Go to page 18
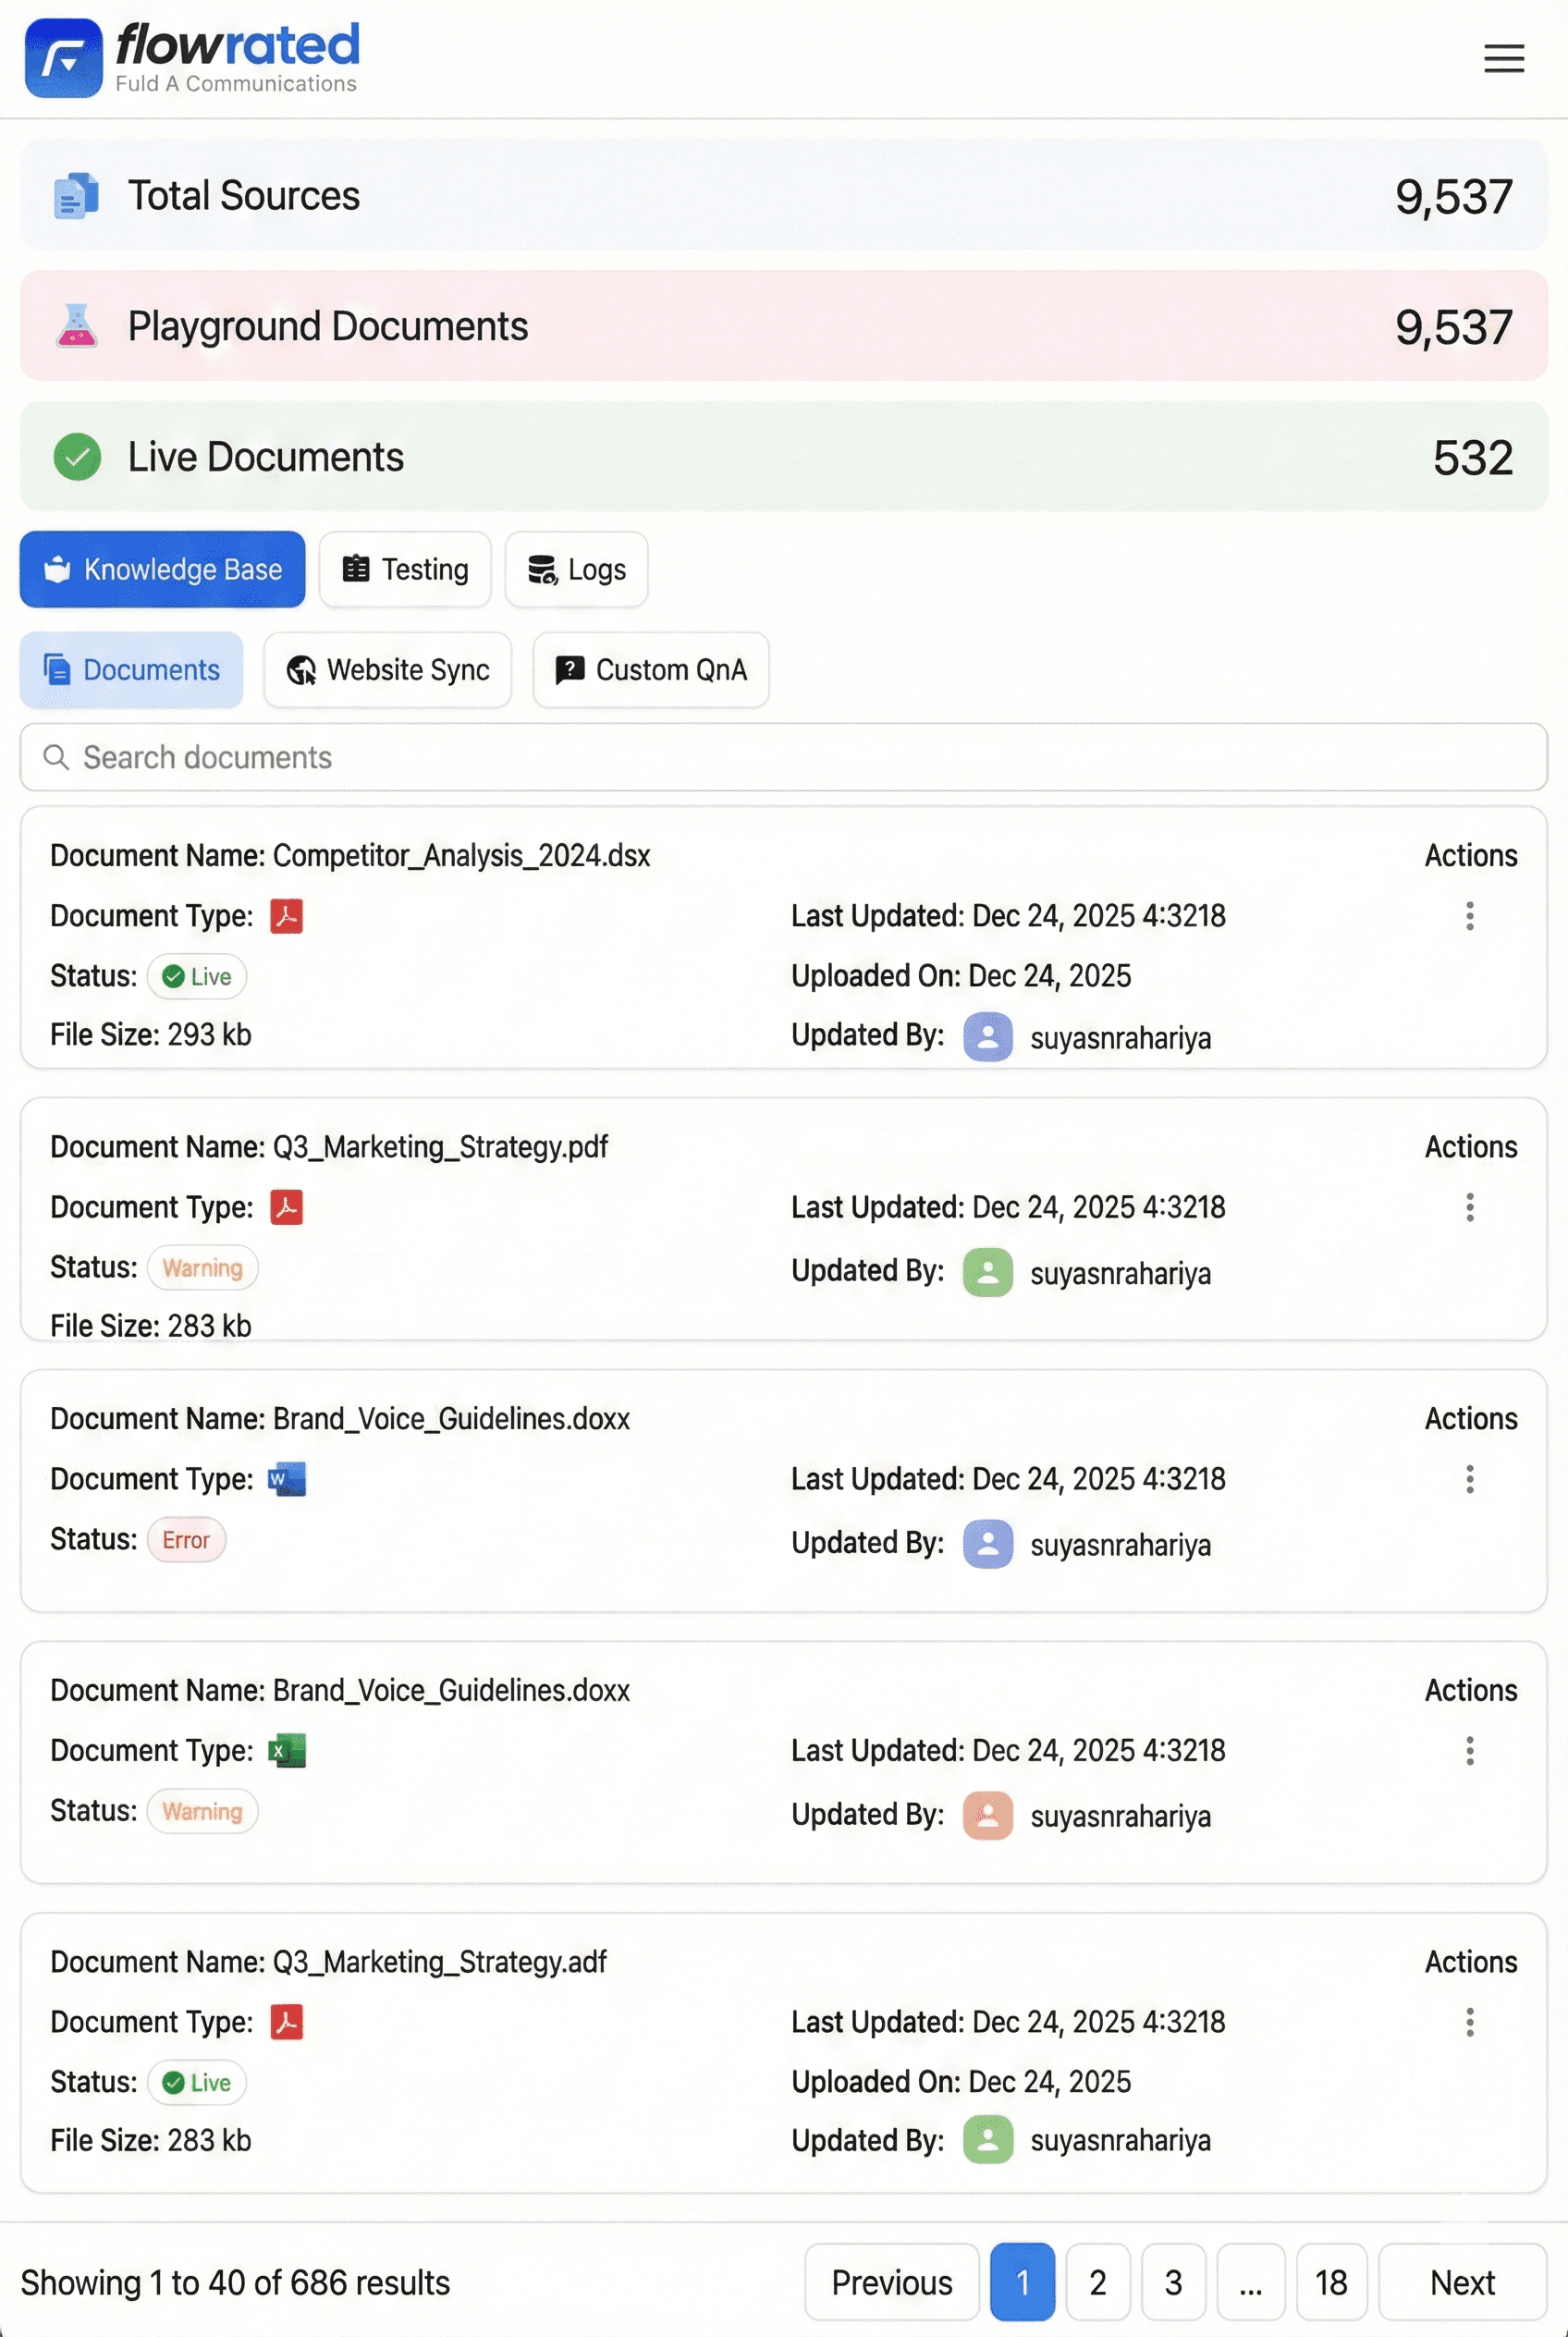This screenshot has height=2337, width=1568. pos(1331,2282)
